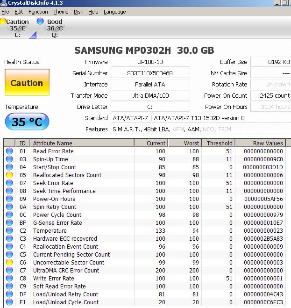Click the blue status icon for Spin-Up Time
Viewport: 291px width, 308px height.
pyautogui.click(x=9, y=159)
